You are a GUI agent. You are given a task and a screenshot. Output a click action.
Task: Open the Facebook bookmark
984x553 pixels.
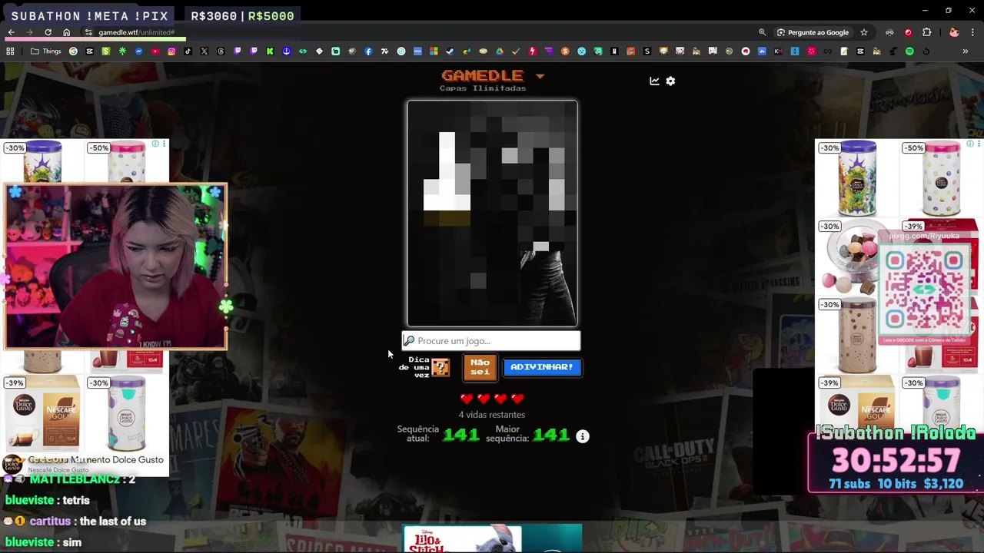(368, 51)
